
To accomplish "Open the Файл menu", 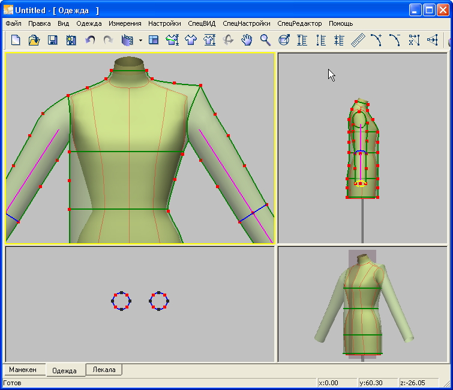I will pos(13,23).
